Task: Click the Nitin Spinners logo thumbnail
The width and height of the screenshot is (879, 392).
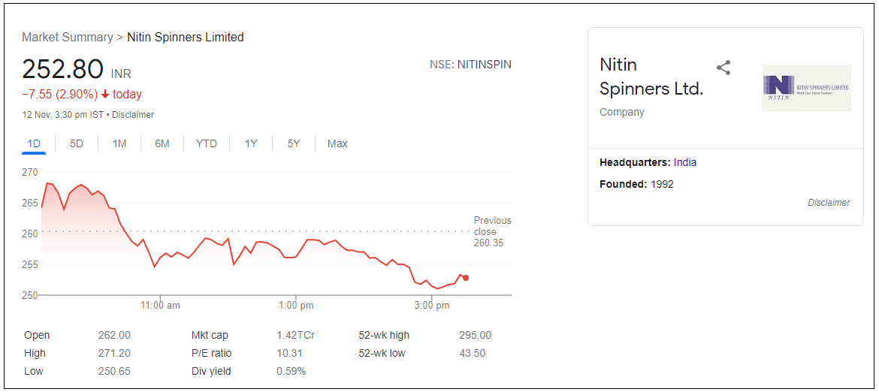Action: (x=806, y=88)
